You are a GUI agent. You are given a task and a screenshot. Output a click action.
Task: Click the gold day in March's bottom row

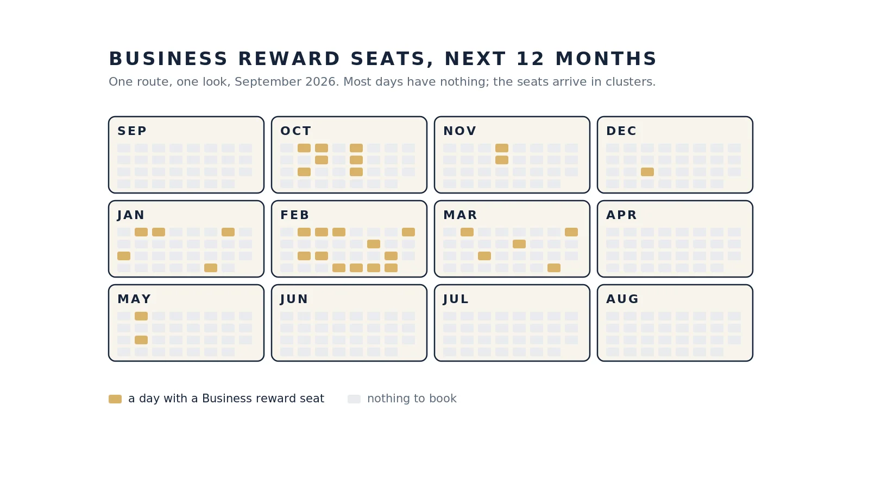click(554, 268)
